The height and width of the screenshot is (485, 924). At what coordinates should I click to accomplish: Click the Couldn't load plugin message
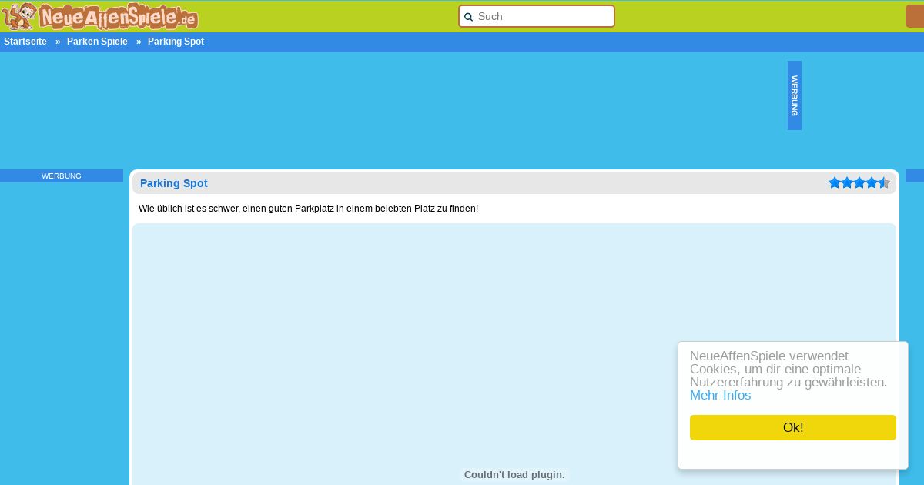[x=514, y=475]
